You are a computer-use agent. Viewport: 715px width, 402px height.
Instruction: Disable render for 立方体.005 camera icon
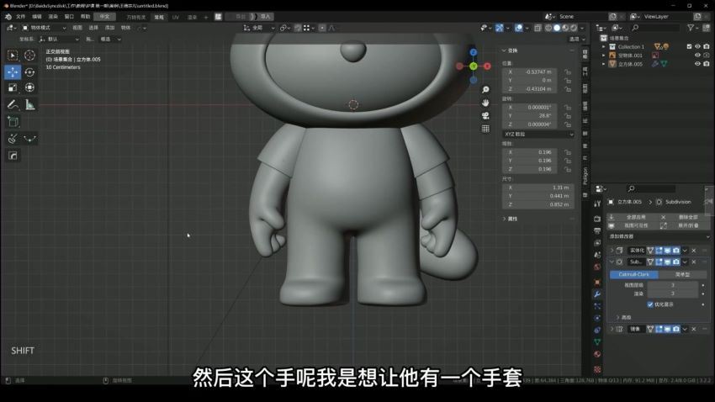point(707,64)
